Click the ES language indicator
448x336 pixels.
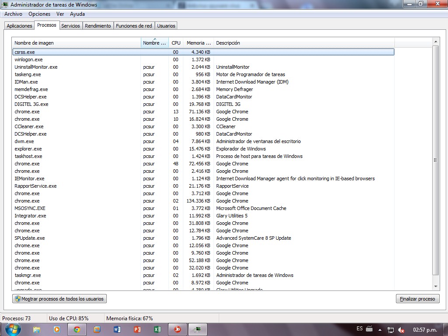tap(360, 329)
